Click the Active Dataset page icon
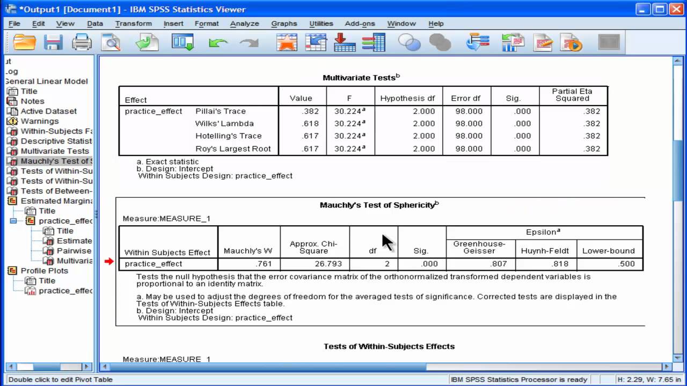The image size is (687, 386). pyautogui.click(x=12, y=112)
